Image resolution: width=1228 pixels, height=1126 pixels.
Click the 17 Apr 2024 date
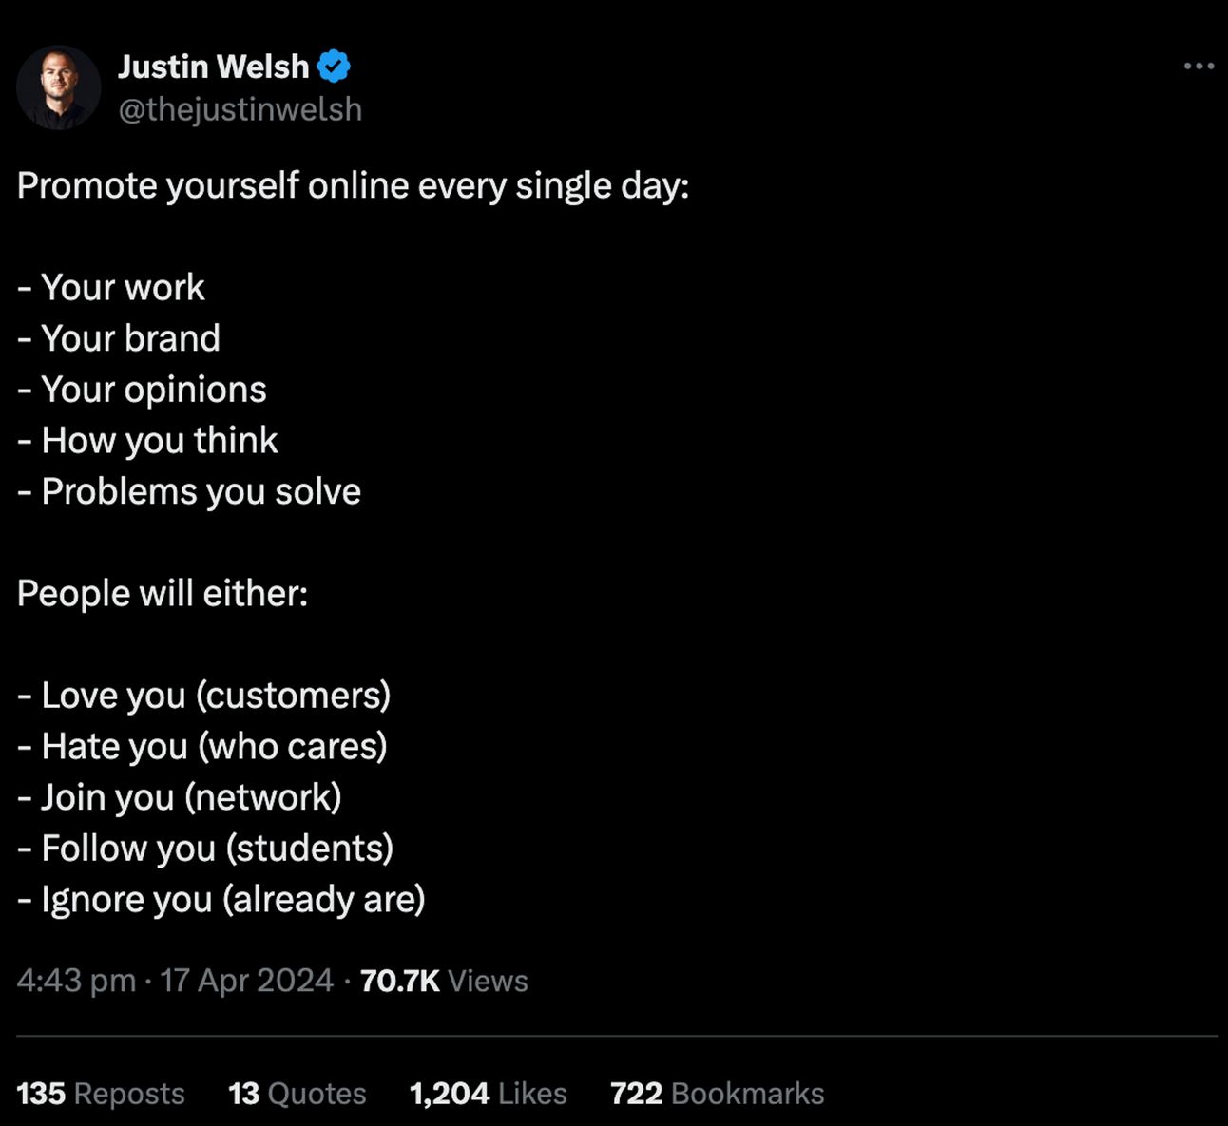pyautogui.click(x=247, y=980)
